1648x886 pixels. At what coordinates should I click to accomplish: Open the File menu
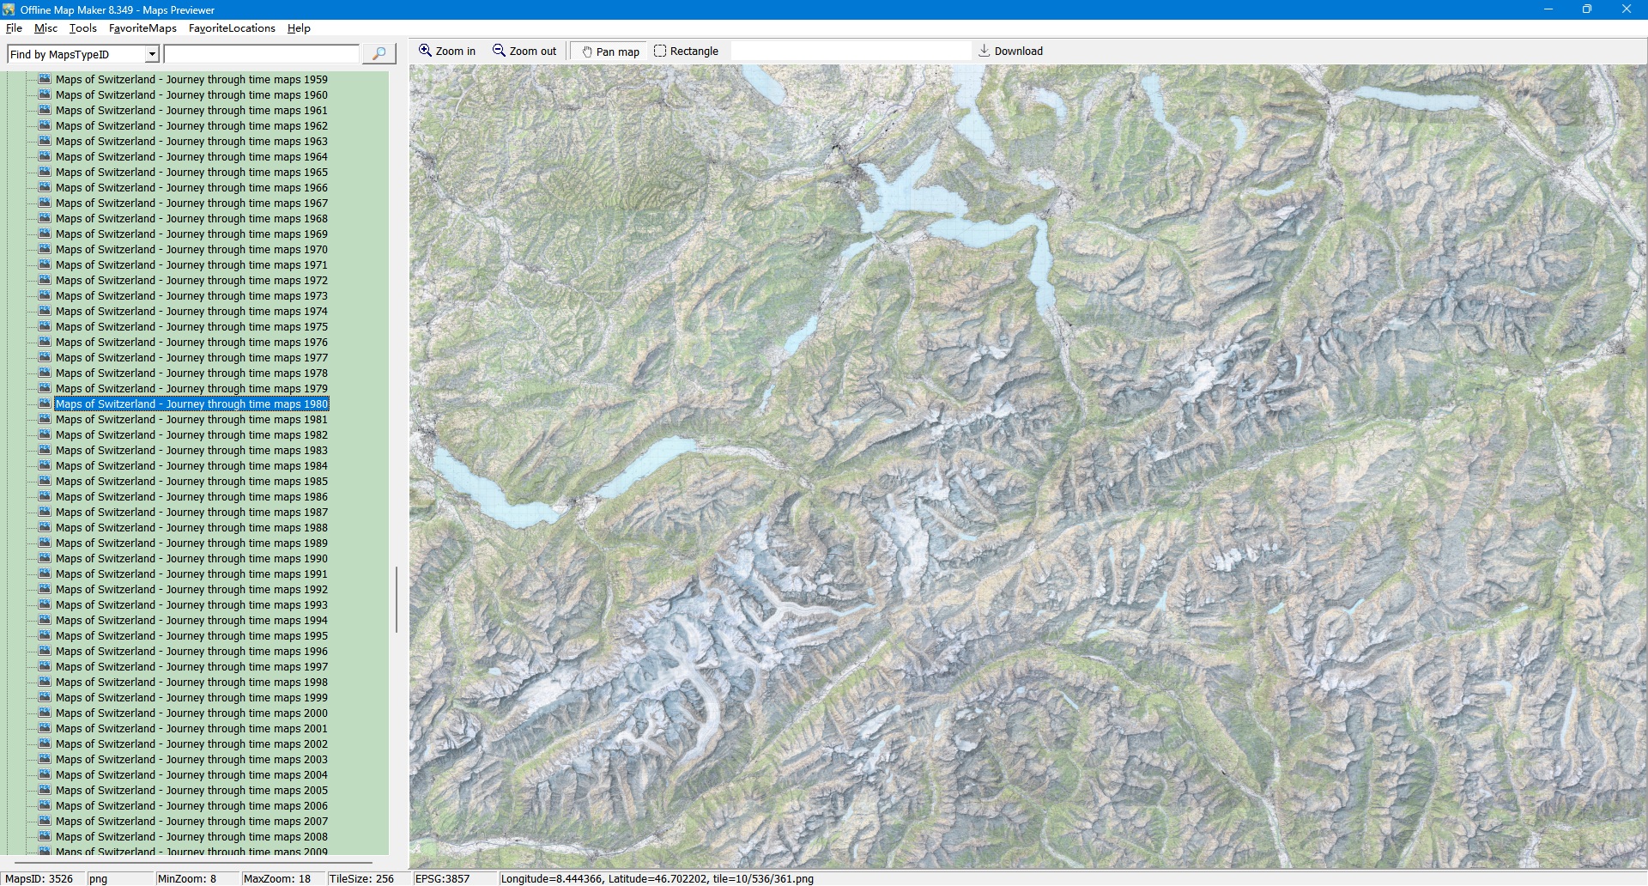(x=14, y=28)
